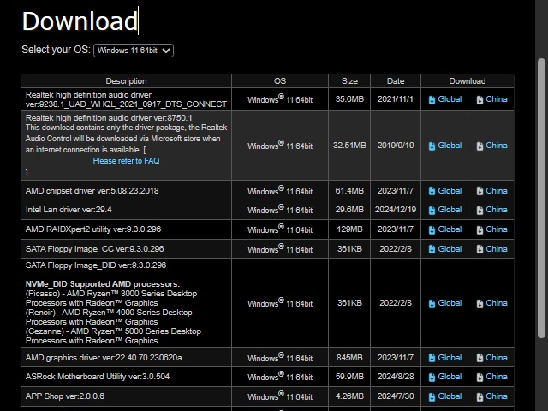Click Global download icon for AMD graphics driver
This screenshot has width=548, height=411.
click(x=432, y=358)
